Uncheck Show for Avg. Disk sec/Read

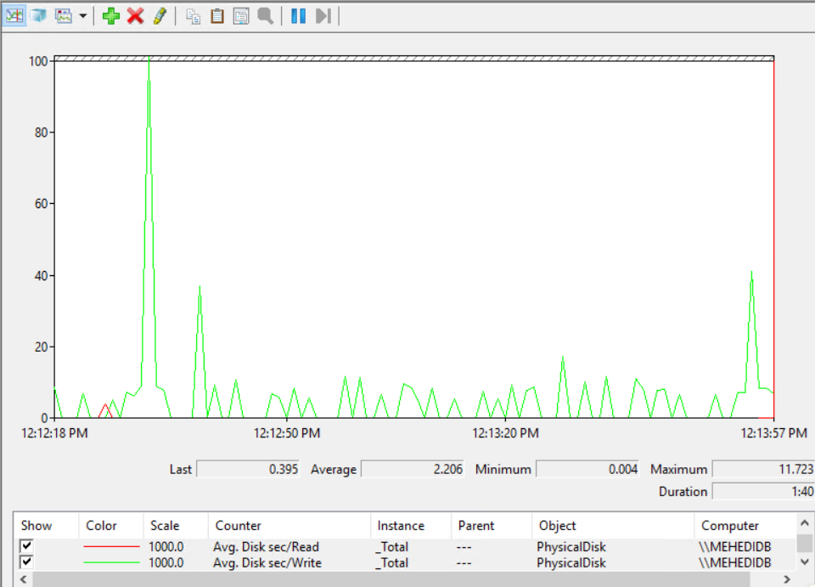tap(27, 546)
